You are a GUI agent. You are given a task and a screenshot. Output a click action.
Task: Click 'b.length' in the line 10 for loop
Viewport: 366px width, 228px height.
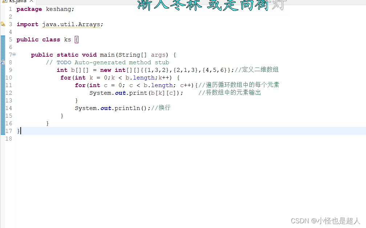pos(140,78)
